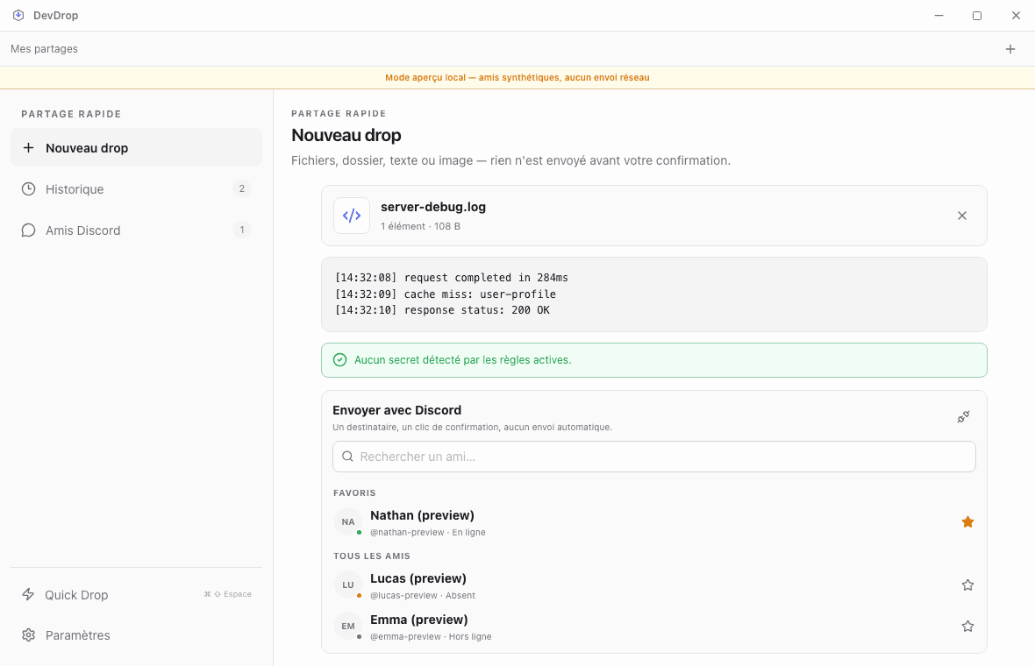Click the "Mode aperçu local" banner text

(x=517, y=78)
